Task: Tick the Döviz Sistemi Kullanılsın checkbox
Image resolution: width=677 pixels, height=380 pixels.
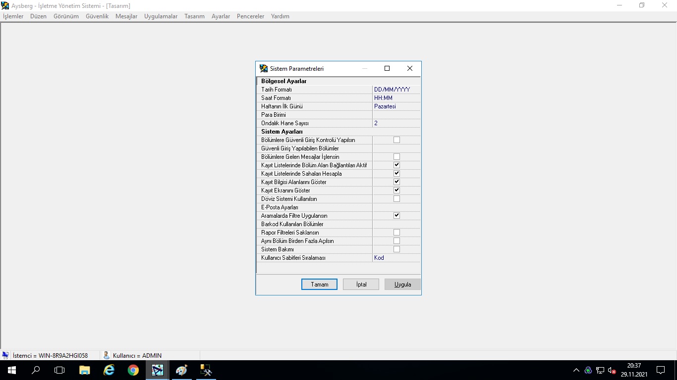Action: [x=396, y=199]
